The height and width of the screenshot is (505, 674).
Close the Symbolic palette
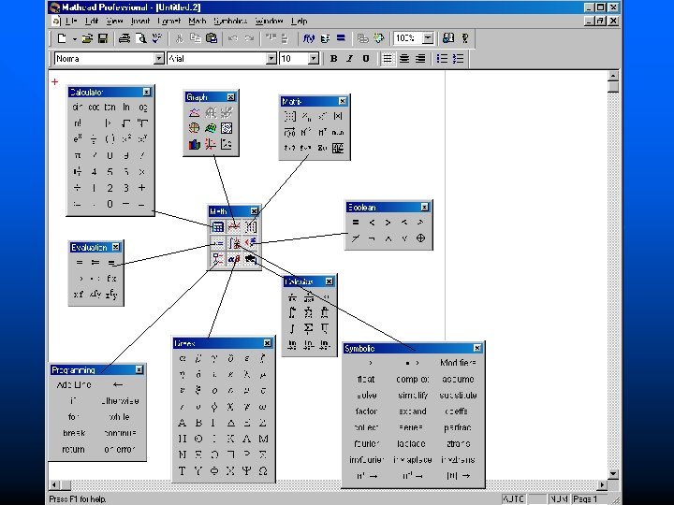point(477,348)
